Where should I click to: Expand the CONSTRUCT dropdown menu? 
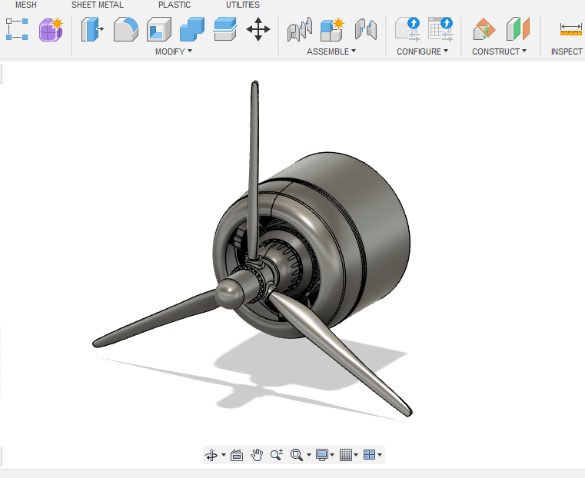coord(499,51)
